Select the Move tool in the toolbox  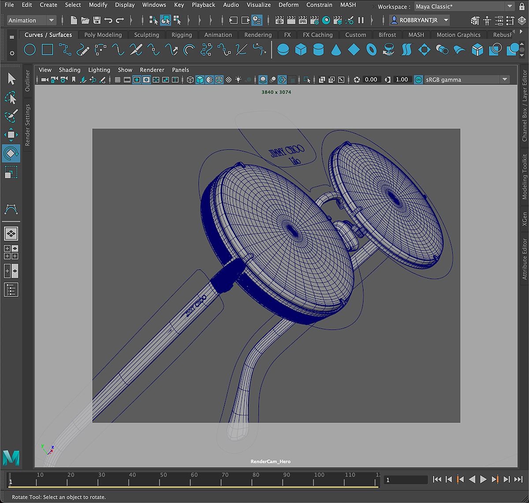11,134
